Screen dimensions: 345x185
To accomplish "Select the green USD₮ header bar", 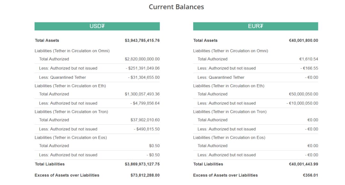I will pyautogui.click(x=97, y=26).
